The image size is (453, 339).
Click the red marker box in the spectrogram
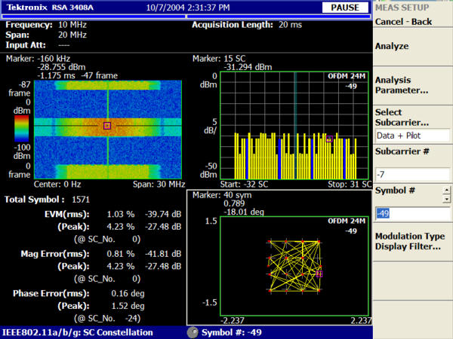[x=107, y=125]
